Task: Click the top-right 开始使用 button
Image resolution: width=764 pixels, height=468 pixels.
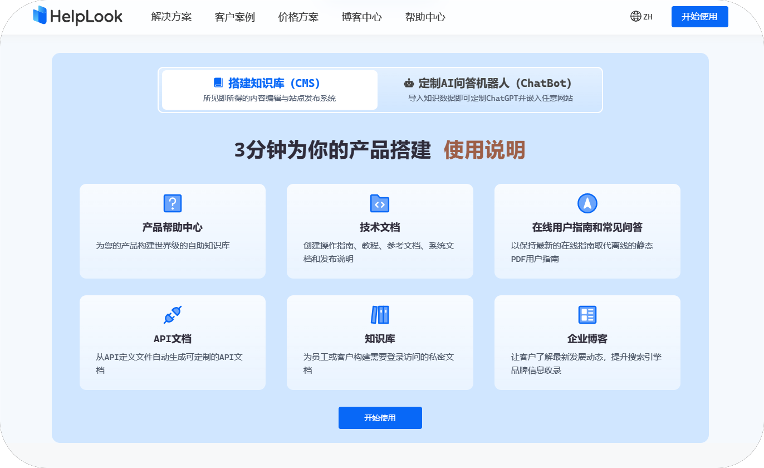Action: [x=700, y=16]
